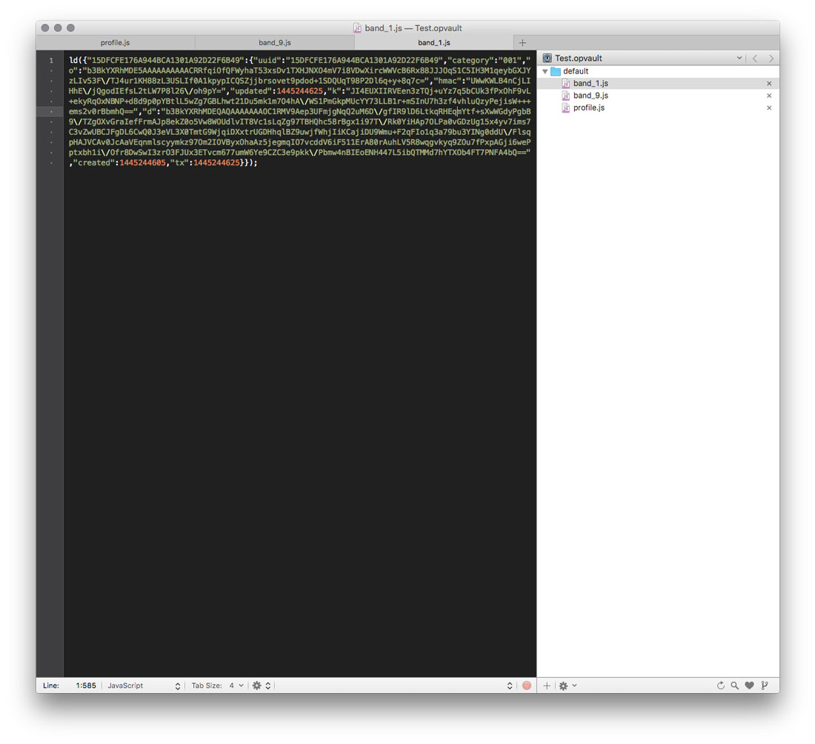Open band_9.js in the file browser
Image resolution: width=815 pixels, height=744 pixels.
click(x=591, y=96)
